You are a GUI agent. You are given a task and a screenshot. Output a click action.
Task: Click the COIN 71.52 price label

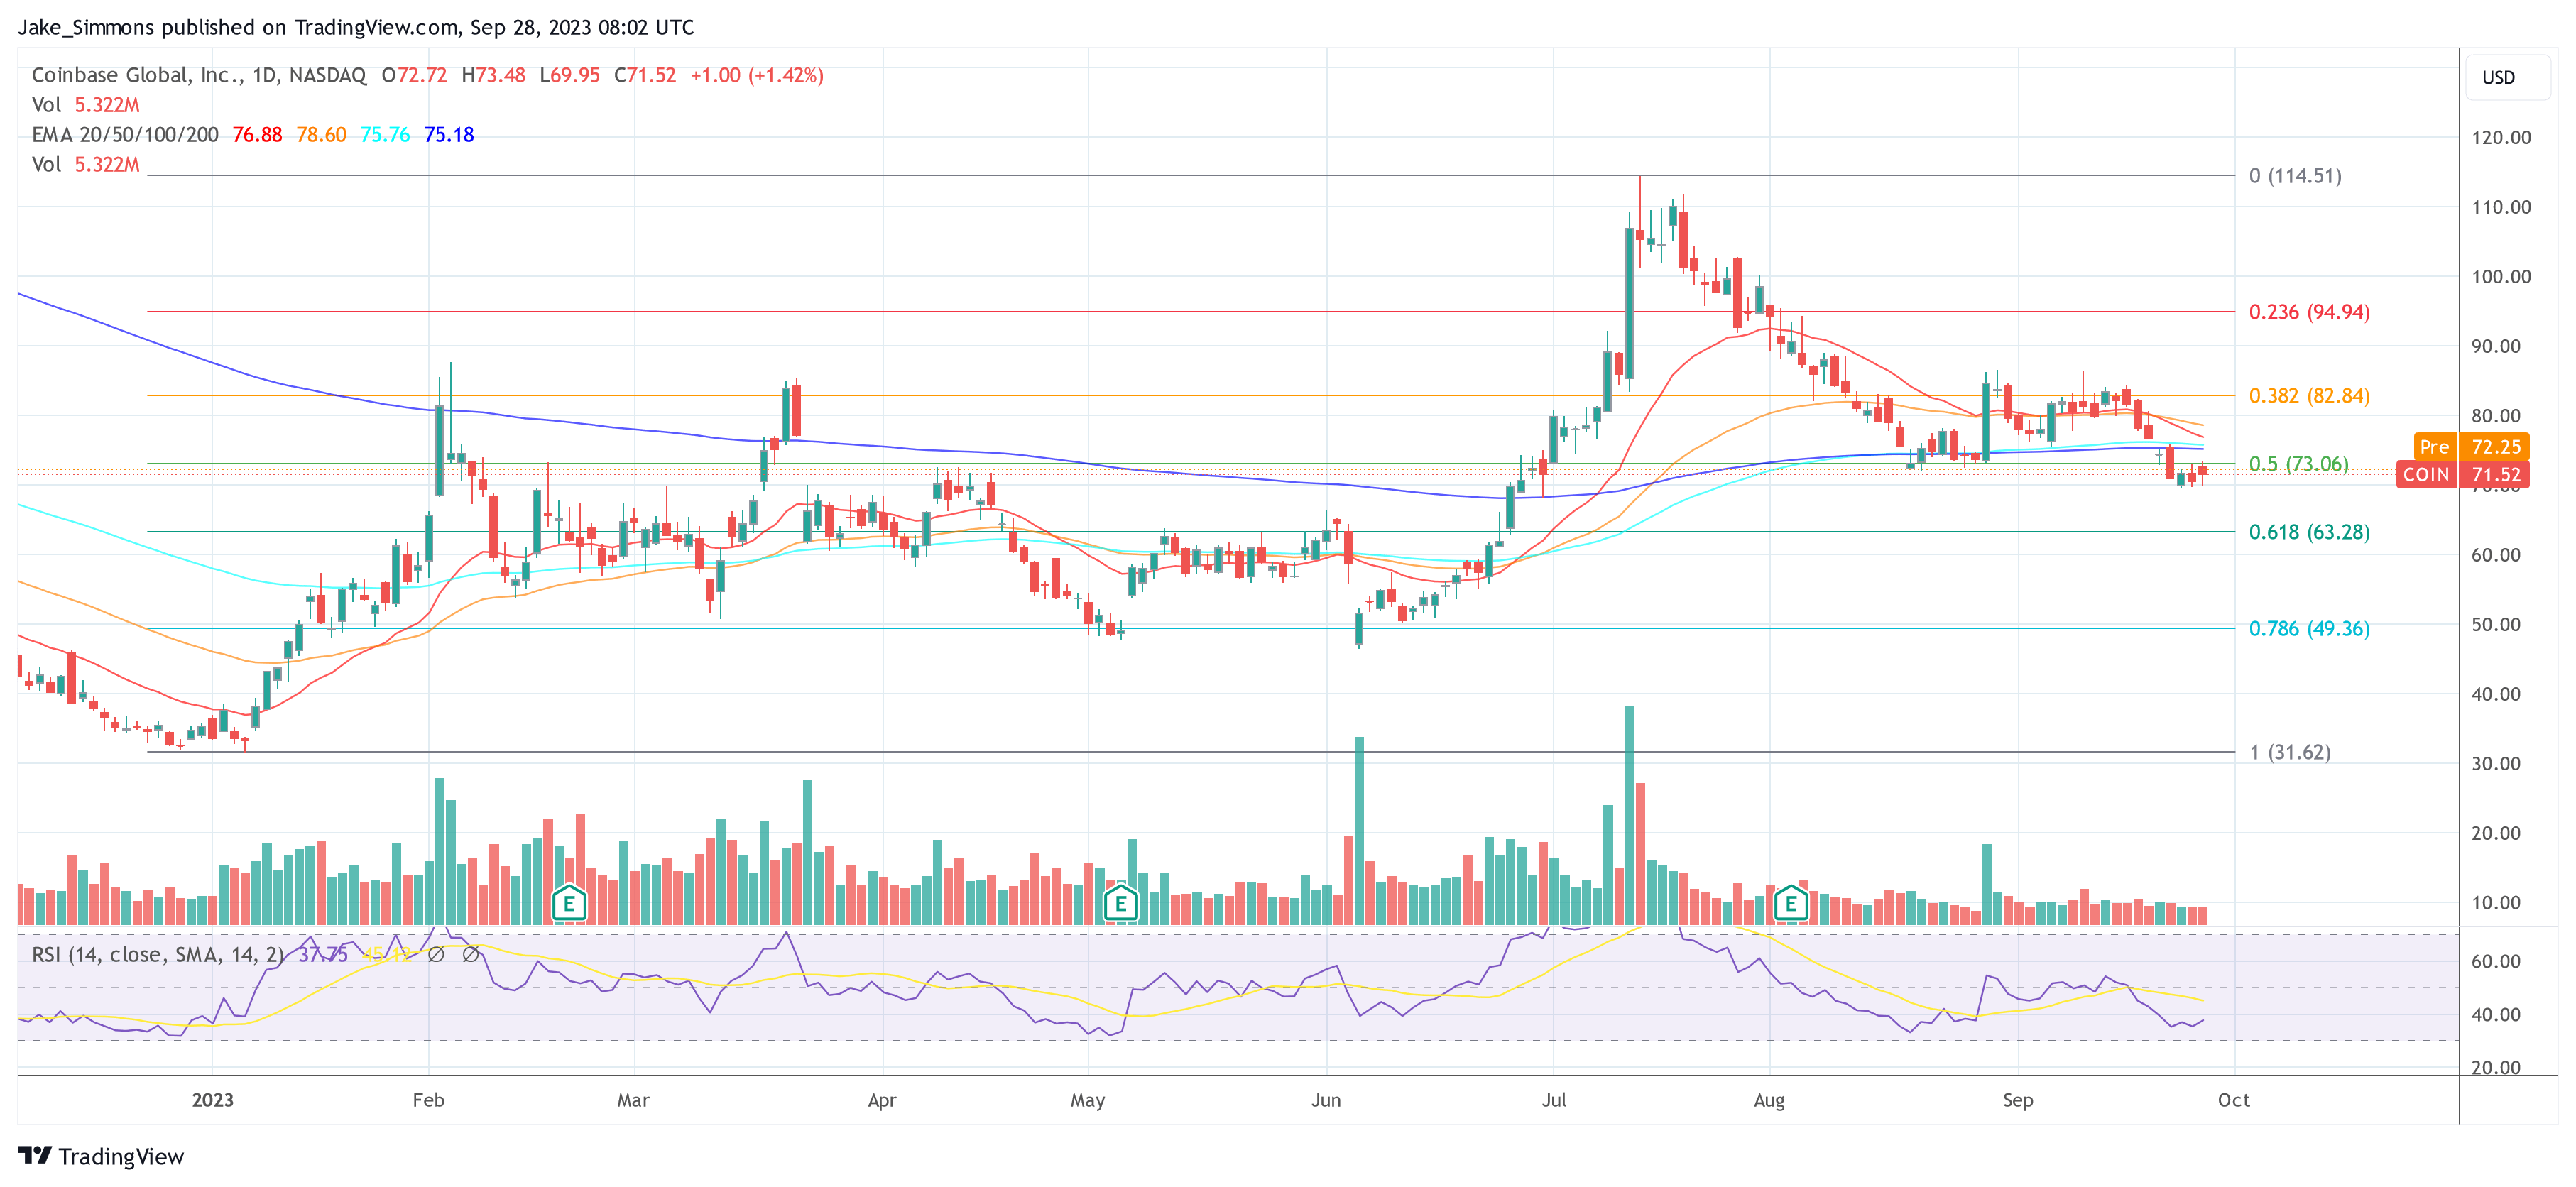(2462, 474)
